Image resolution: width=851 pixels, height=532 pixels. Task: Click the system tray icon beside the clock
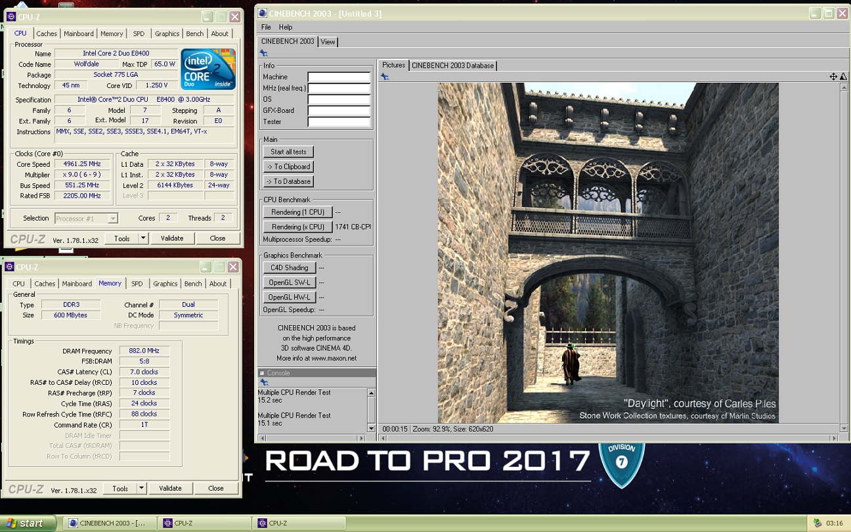817,523
